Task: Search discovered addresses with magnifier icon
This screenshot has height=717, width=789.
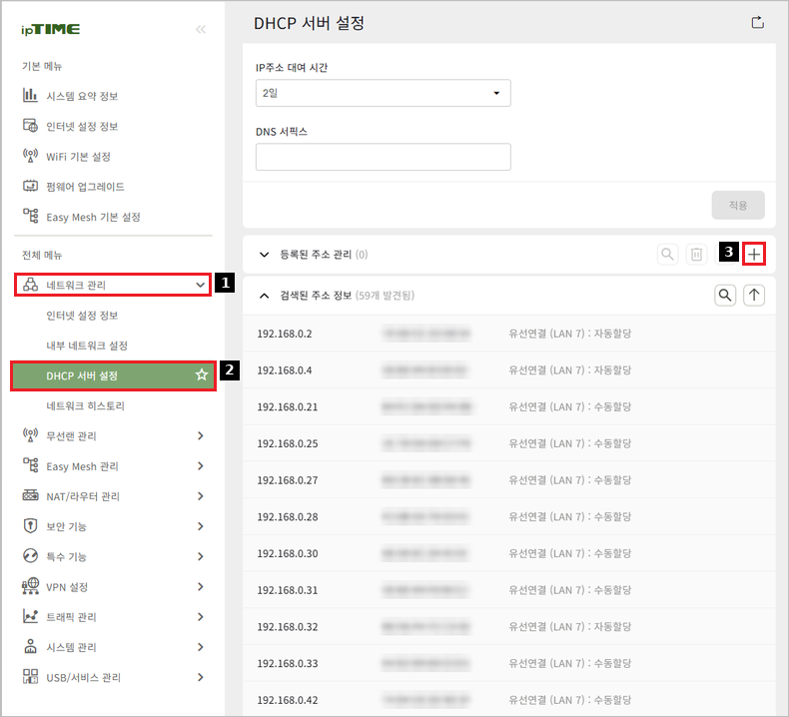Action: pos(725,295)
